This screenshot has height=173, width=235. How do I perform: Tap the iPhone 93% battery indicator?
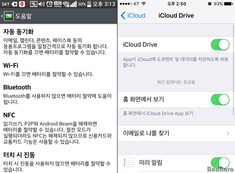pyautogui.click(x=228, y=4)
